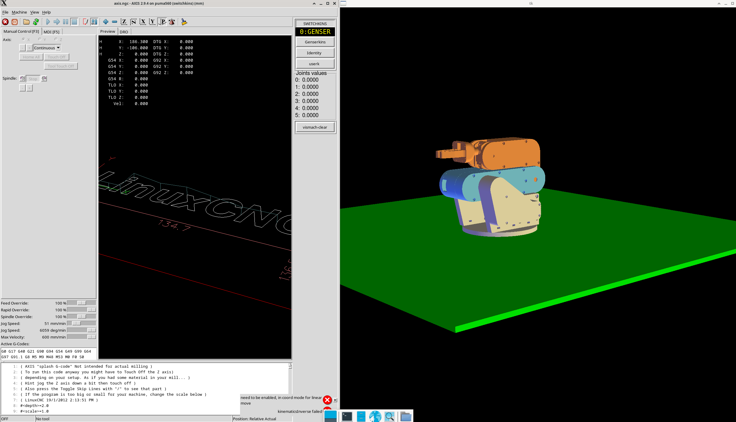Jog axis in the plus direction
This screenshot has height=422, width=736.
pyautogui.click(x=29, y=48)
